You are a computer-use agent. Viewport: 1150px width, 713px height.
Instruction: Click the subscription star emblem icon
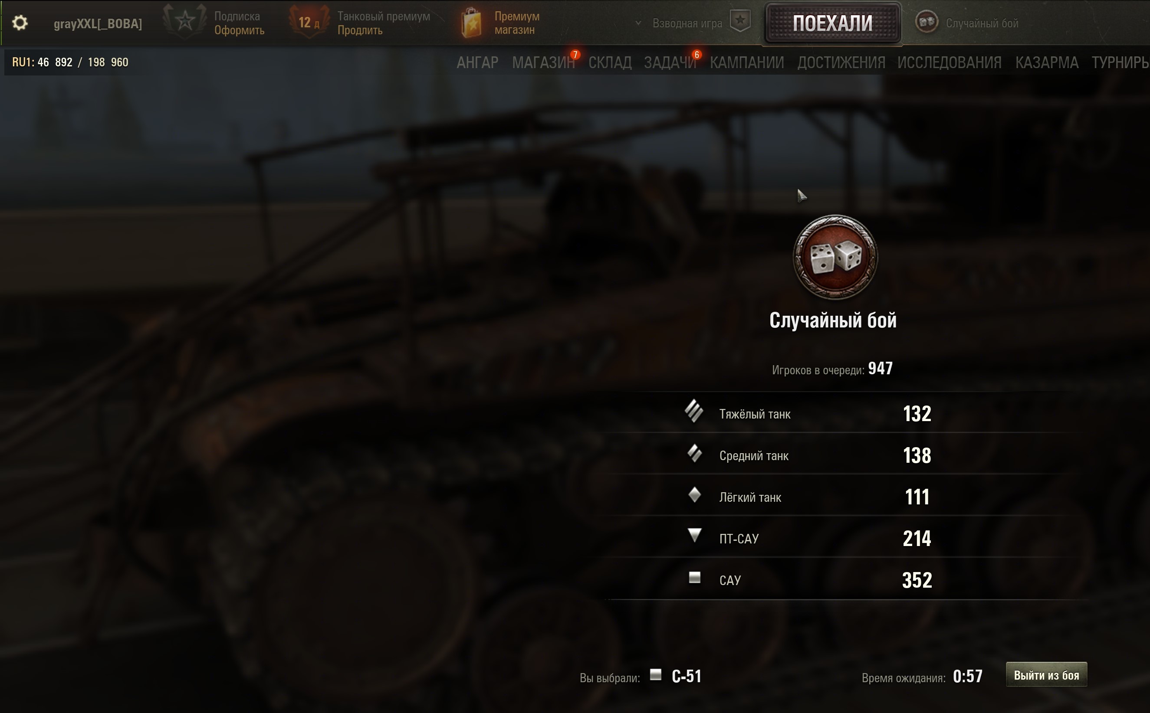click(185, 21)
